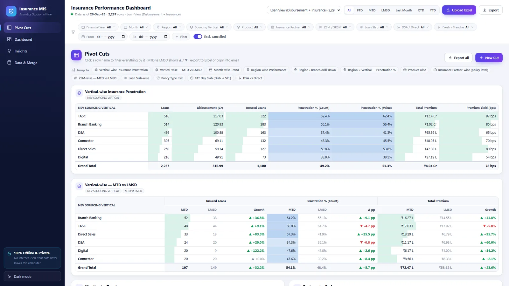This screenshot has height=286, width=509.
Task: Select the YTD period tab
Action: (433, 10)
